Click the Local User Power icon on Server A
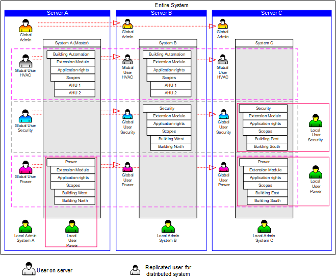The width and height of the screenshot is (336, 280). tap(72, 226)
